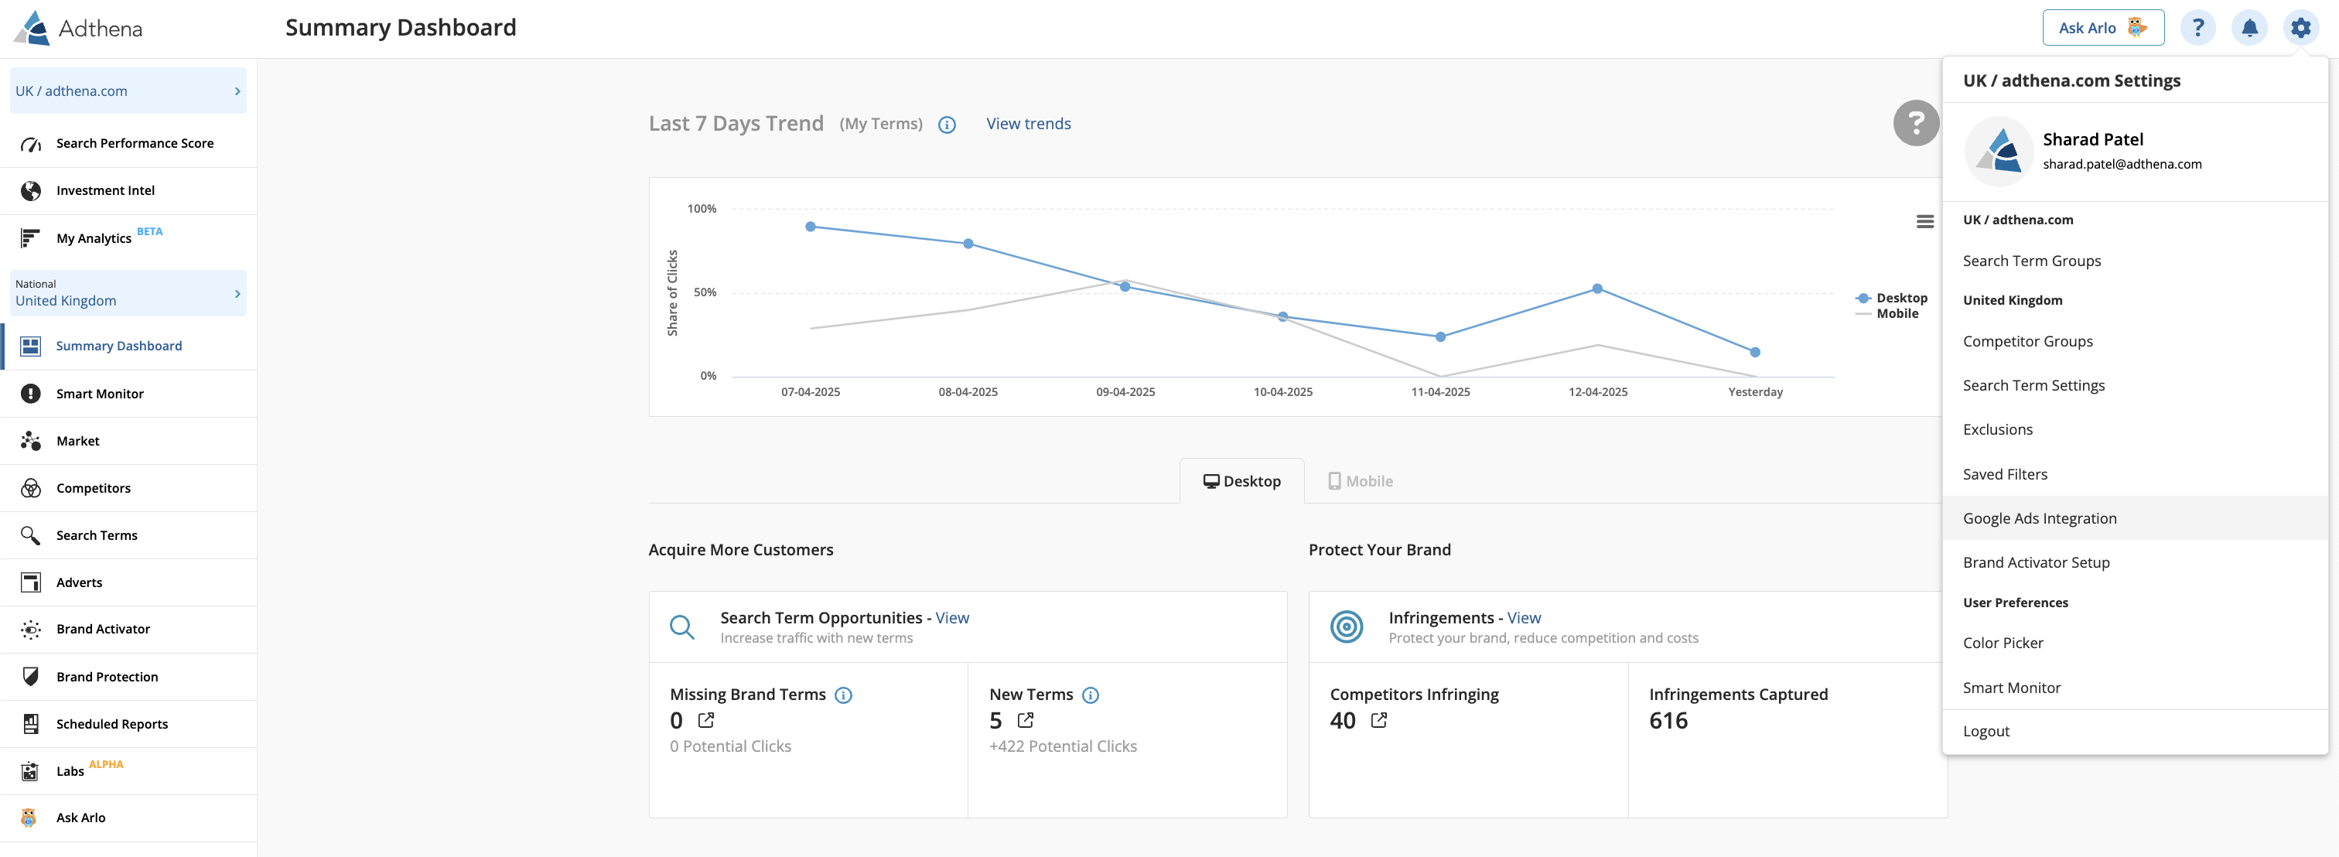2339x857 pixels.
Task: Click the Search Terms magnifier icon
Action: coord(31,534)
